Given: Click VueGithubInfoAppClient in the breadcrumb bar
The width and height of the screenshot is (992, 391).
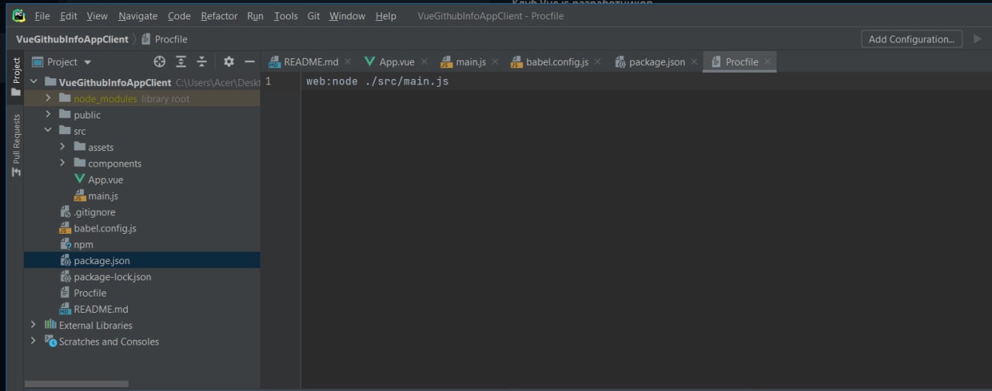Looking at the screenshot, I should [72, 39].
